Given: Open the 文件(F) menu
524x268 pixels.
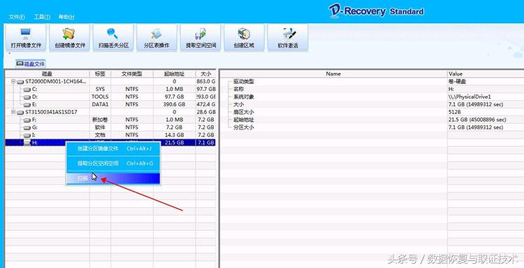Looking at the screenshot, I should click(17, 17).
